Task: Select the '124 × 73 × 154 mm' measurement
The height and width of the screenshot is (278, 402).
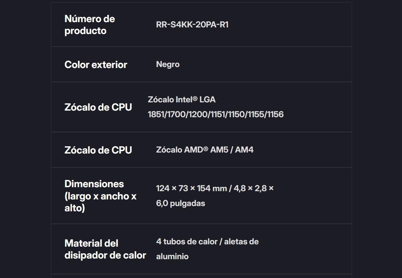Action: coord(191,189)
